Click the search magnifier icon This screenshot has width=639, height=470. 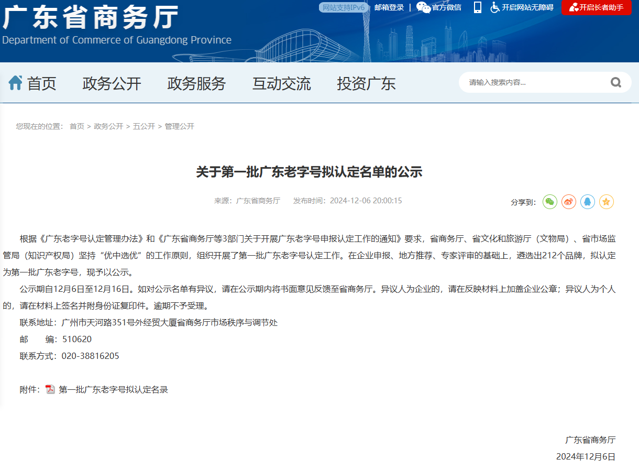[615, 82]
